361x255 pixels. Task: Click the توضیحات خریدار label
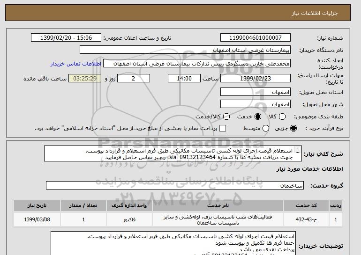321,246
